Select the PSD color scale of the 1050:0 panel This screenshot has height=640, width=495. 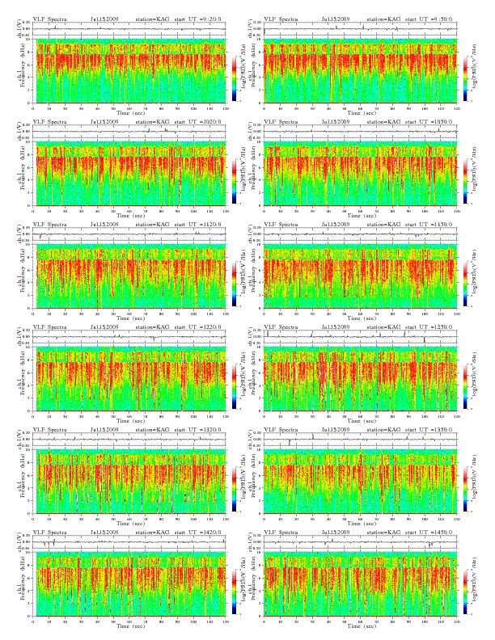click(466, 181)
